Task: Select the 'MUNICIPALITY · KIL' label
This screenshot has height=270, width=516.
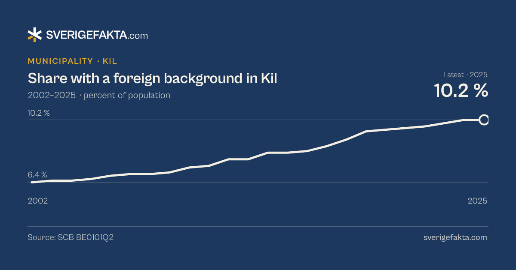Action: [72, 61]
